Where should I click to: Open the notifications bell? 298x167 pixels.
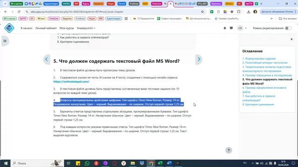[x=224, y=28]
